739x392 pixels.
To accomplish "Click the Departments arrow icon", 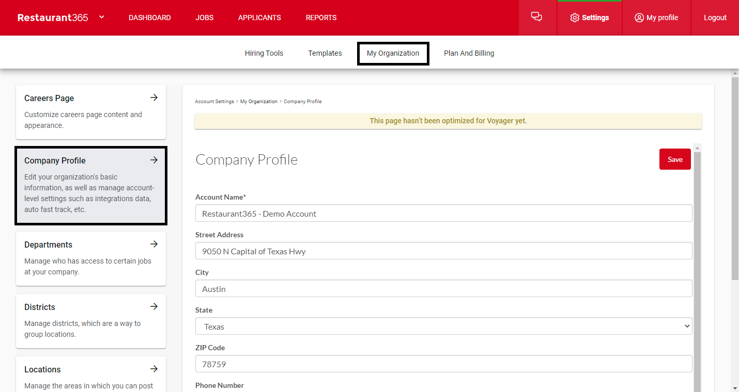I will coord(154,244).
